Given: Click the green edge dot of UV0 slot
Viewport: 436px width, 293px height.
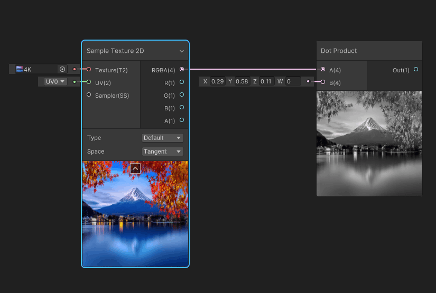Looking at the screenshot, I should point(74,82).
